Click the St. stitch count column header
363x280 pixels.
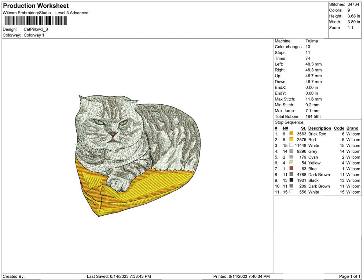303,128
